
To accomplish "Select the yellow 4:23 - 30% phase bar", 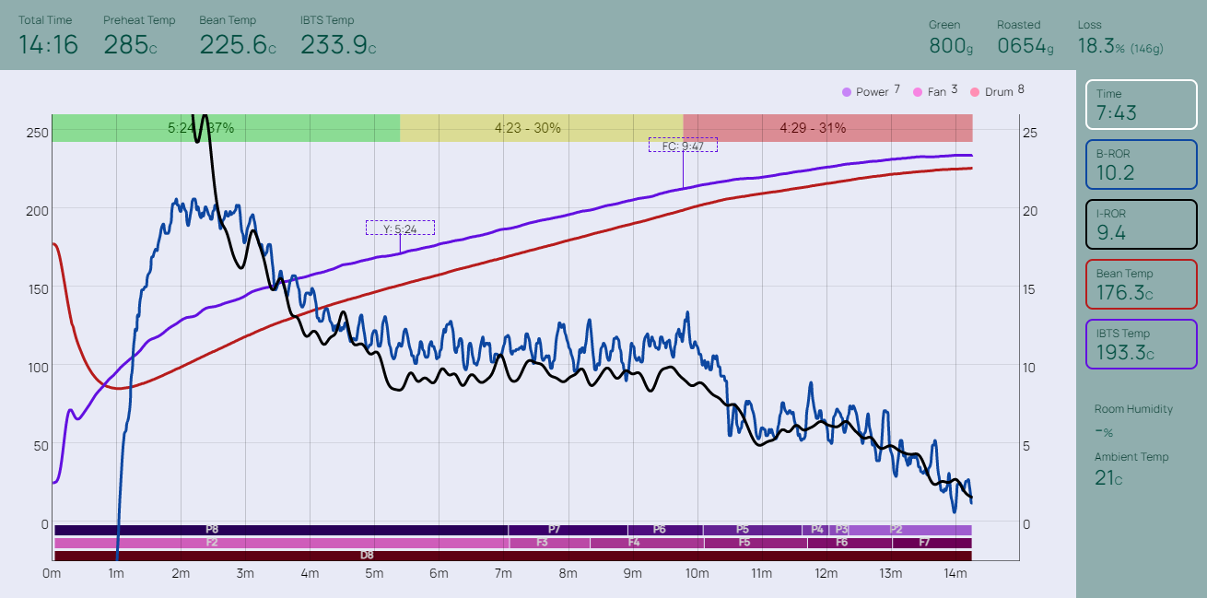I will 541,128.
